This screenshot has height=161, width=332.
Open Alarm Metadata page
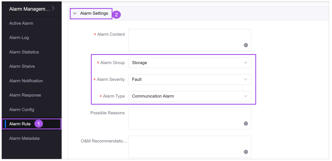click(x=24, y=138)
